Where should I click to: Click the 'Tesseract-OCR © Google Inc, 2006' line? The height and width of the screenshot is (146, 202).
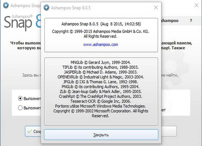[x=101, y=101]
